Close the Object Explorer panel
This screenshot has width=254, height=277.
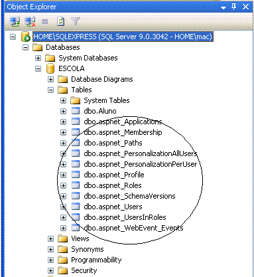(245, 7)
